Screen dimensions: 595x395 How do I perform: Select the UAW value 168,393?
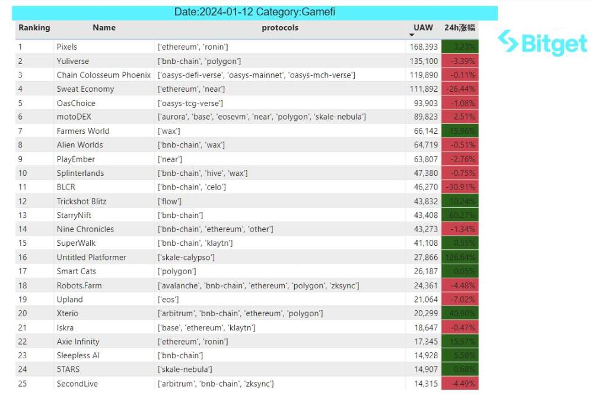(423, 47)
